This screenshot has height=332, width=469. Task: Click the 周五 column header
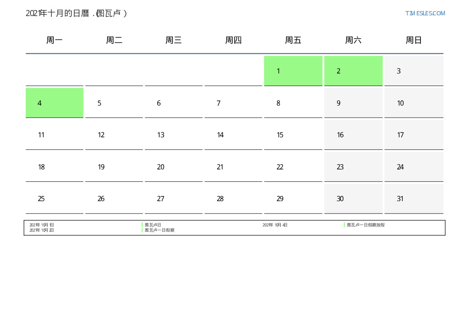[x=293, y=40]
